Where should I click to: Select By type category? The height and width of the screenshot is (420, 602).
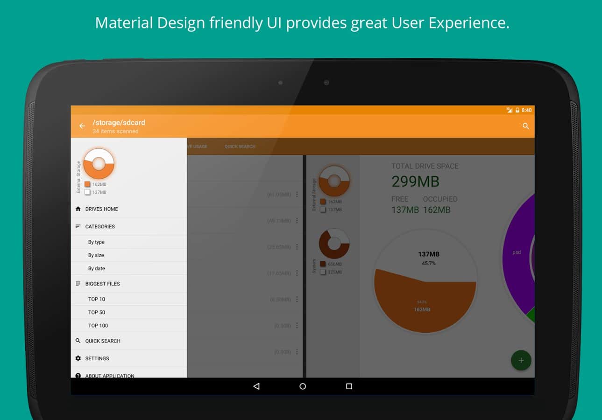pyautogui.click(x=96, y=242)
